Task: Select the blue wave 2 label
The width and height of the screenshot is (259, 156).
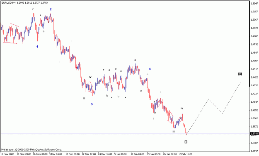Action: [51, 9]
